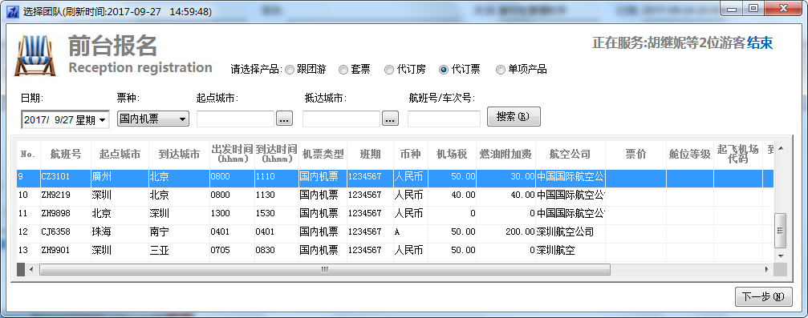Select the 套票 radio button
The height and width of the screenshot is (318, 808).
pyautogui.click(x=355, y=70)
